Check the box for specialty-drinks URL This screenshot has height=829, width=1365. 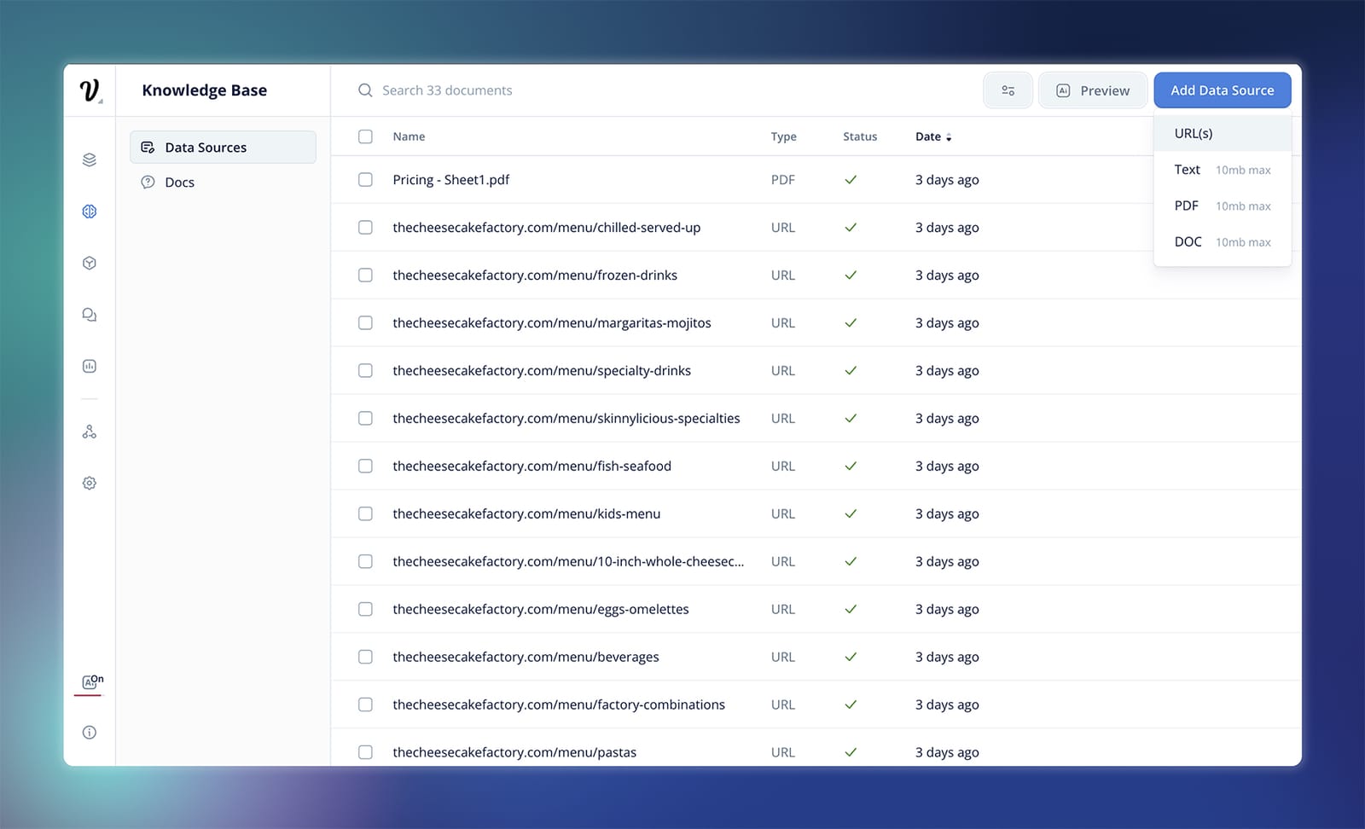pyautogui.click(x=365, y=371)
